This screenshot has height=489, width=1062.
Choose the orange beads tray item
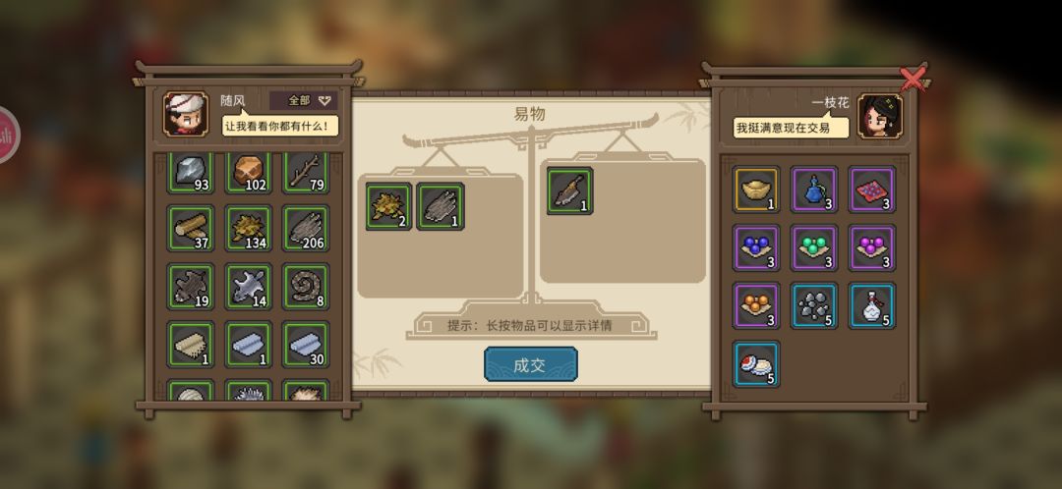(756, 305)
